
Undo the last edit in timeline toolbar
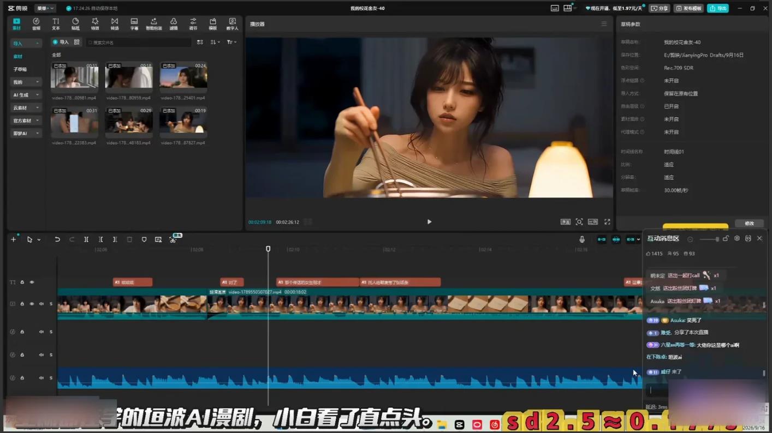point(57,239)
